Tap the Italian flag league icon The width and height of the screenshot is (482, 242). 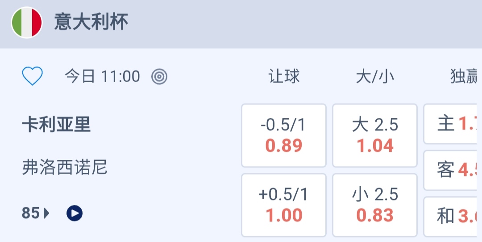coord(27,22)
